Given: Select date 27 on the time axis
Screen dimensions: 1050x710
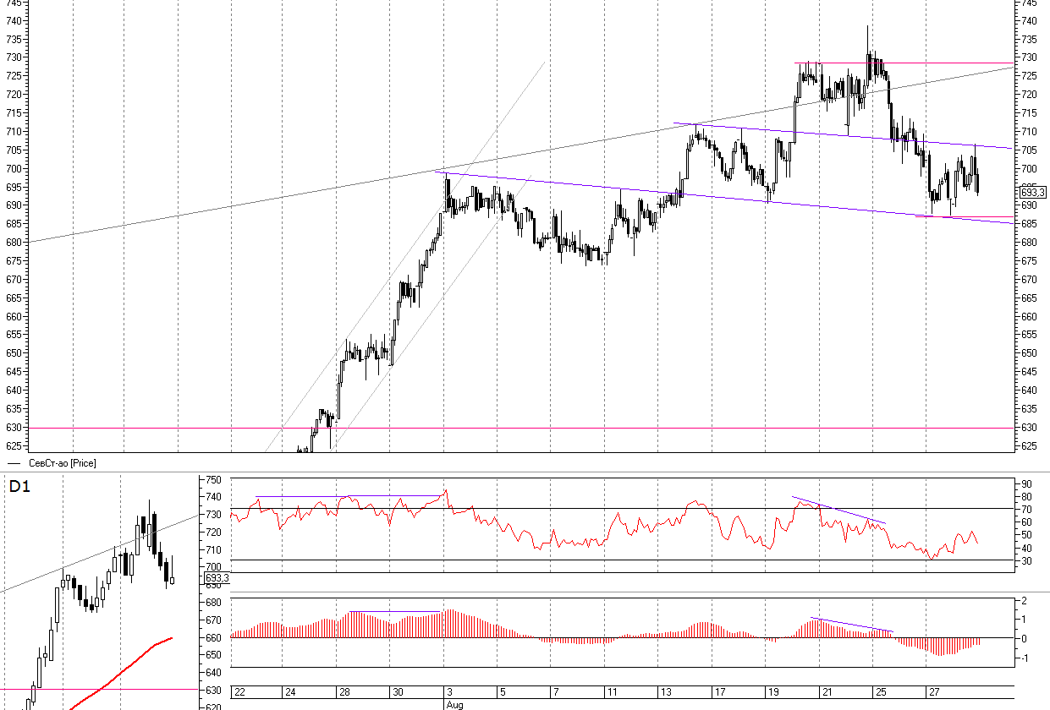Looking at the screenshot, I should pyautogui.click(x=933, y=692).
